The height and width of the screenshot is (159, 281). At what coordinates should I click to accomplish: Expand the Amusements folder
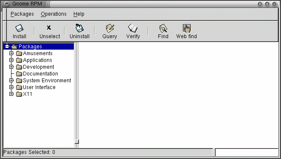(11, 53)
